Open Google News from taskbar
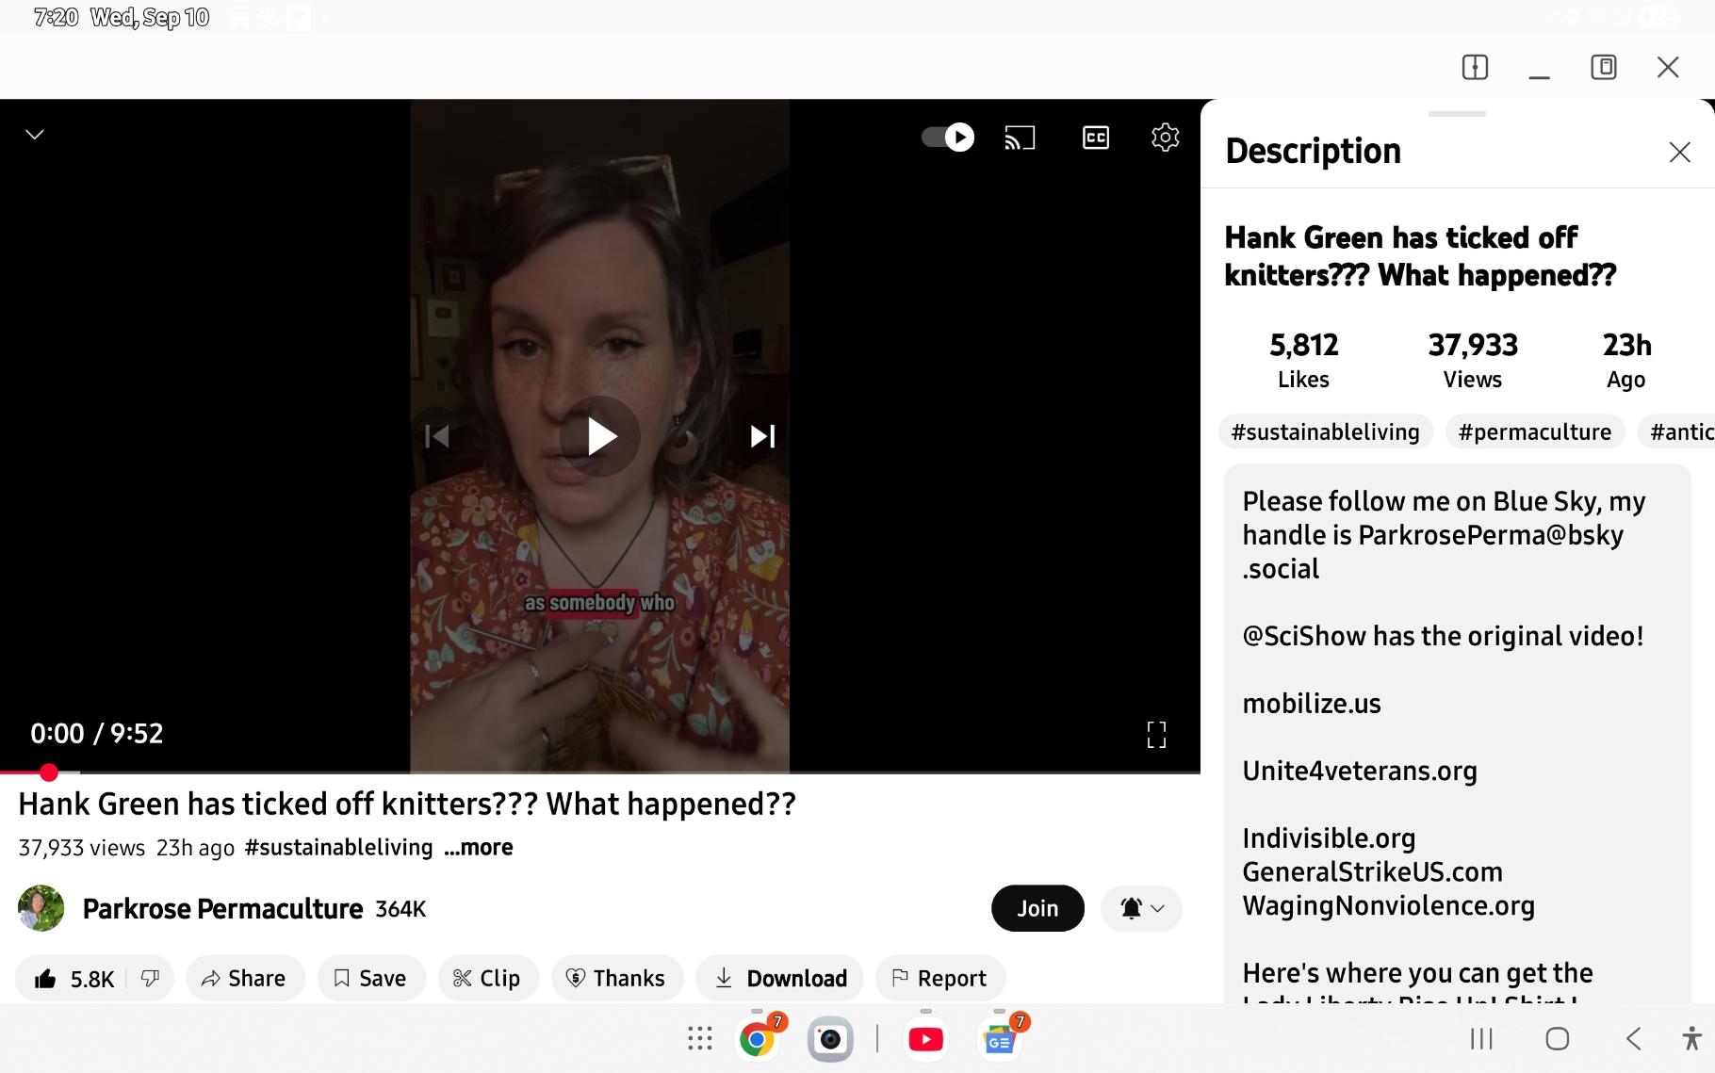 tap(999, 1039)
